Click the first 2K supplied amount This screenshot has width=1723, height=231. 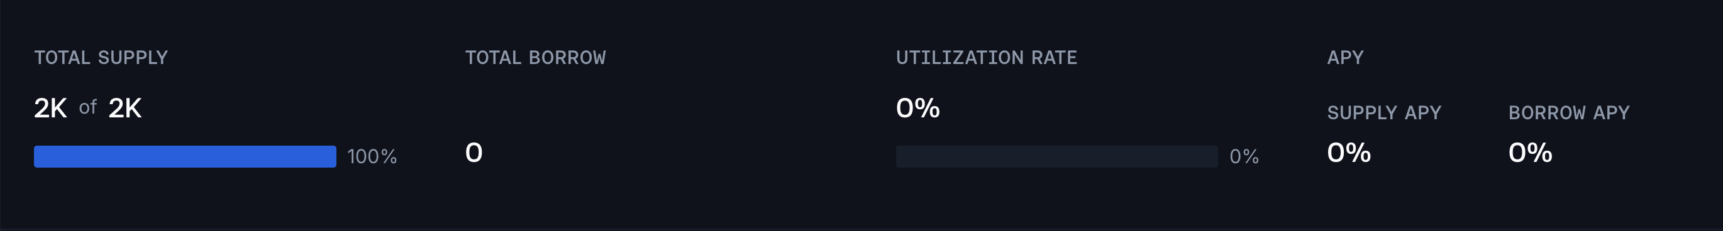click(x=51, y=108)
